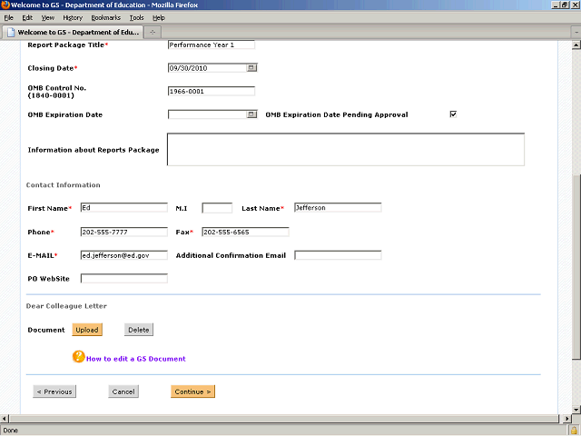Click the Last Name field
Image resolution: width=581 pixels, height=436 pixels.
click(338, 208)
